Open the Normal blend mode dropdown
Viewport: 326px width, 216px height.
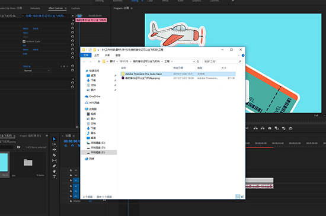(37, 70)
